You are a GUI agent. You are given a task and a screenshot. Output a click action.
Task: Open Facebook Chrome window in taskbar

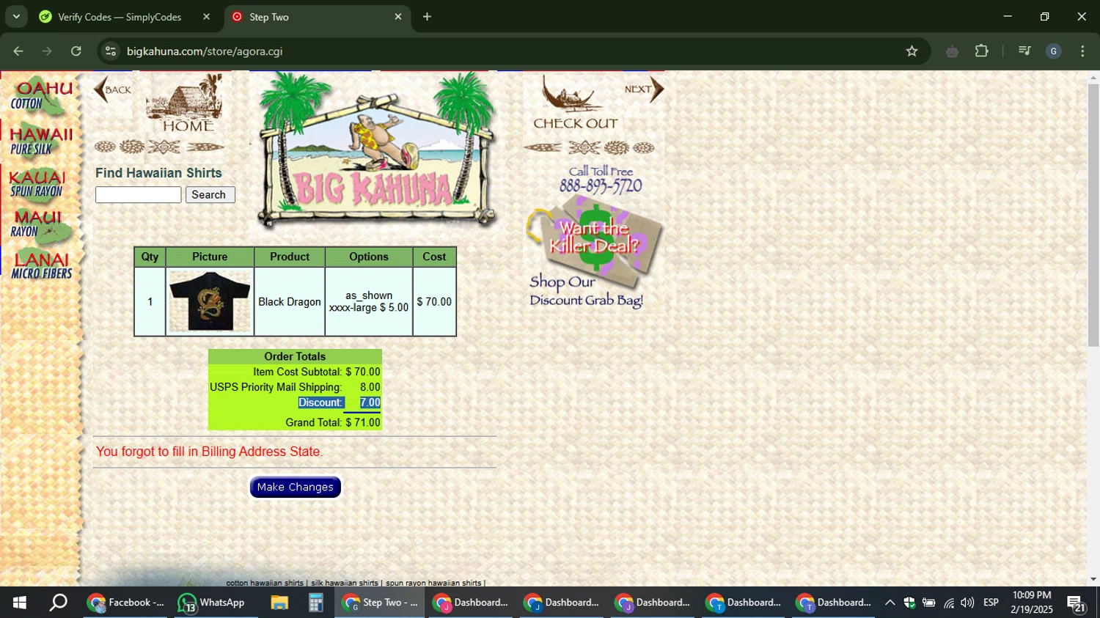[125, 603]
